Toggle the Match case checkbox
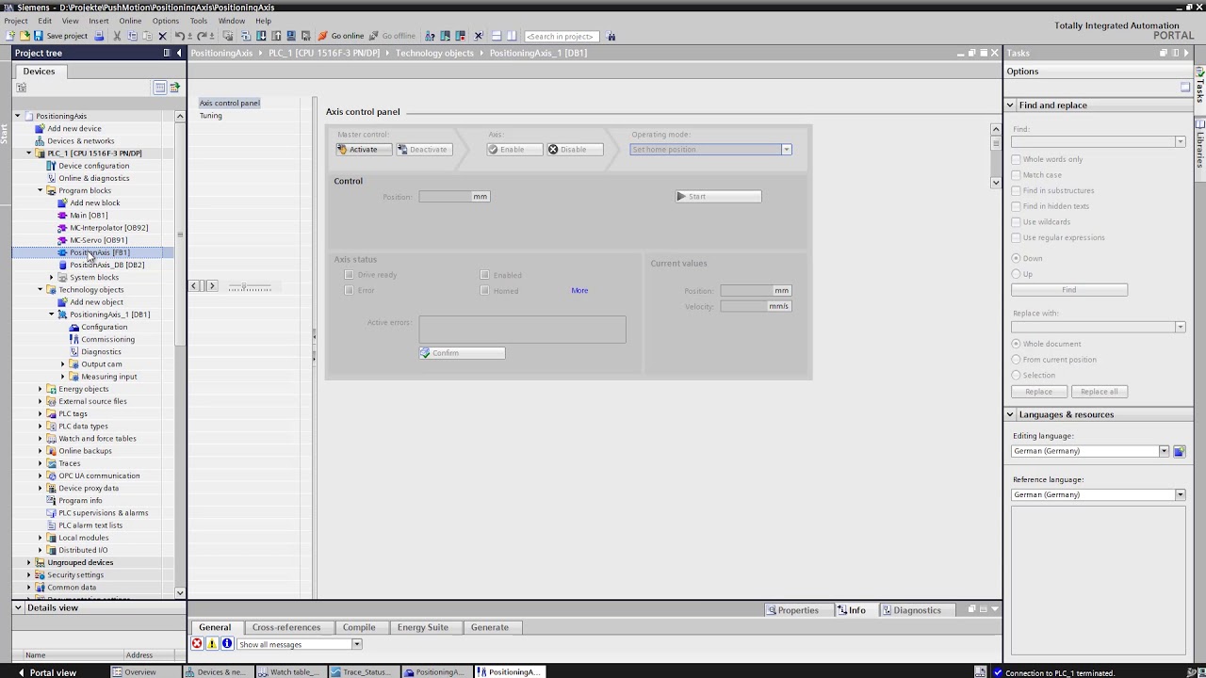This screenshot has width=1206, height=678. (x=1016, y=175)
